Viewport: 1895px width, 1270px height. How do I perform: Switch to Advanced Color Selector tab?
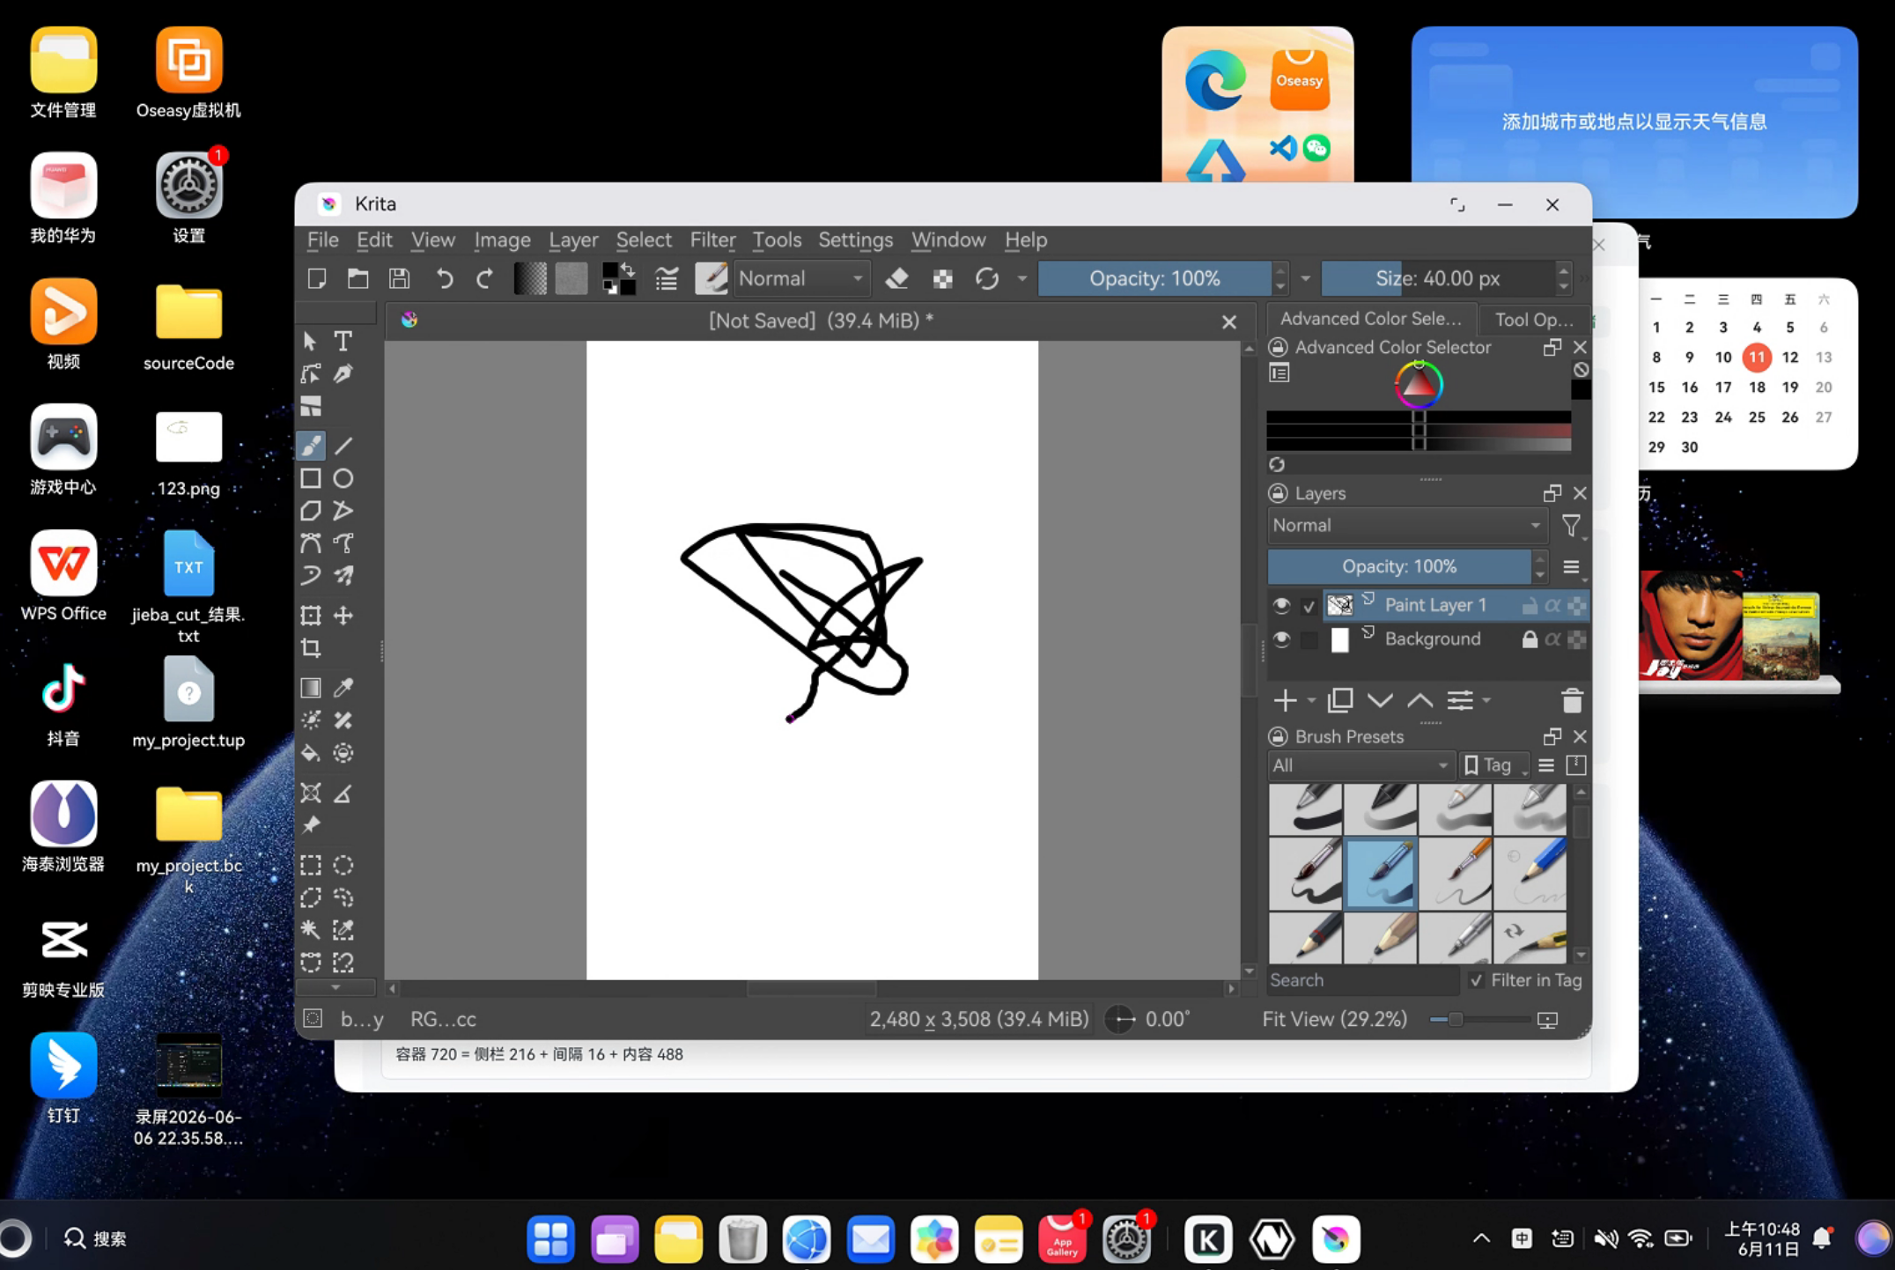(1370, 319)
